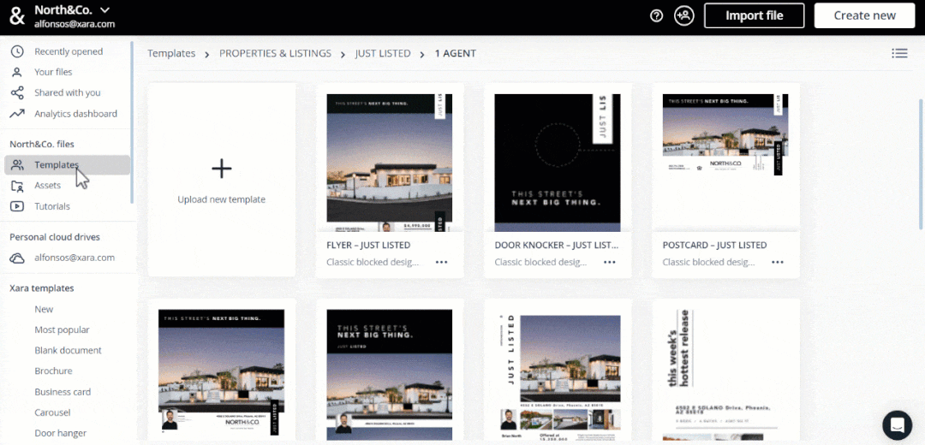Open options menu for Door Knocker template
The image size is (925, 445).
610,263
